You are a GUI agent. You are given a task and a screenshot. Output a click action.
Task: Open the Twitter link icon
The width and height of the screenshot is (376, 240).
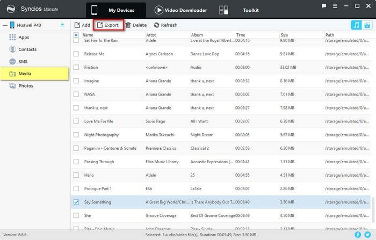[x=367, y=235]
